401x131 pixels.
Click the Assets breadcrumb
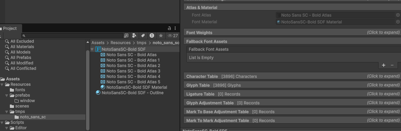tap(98, 43)
